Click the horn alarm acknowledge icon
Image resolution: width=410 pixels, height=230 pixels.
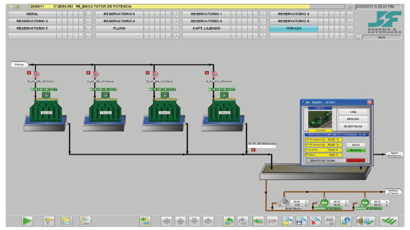click(x=365, y=221)
